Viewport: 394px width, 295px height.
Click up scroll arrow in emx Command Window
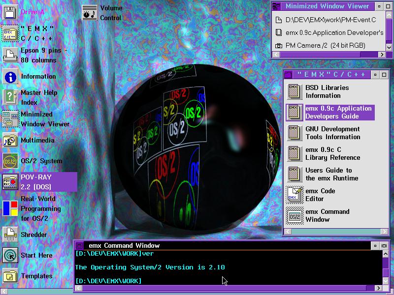[x=386, y=254]
